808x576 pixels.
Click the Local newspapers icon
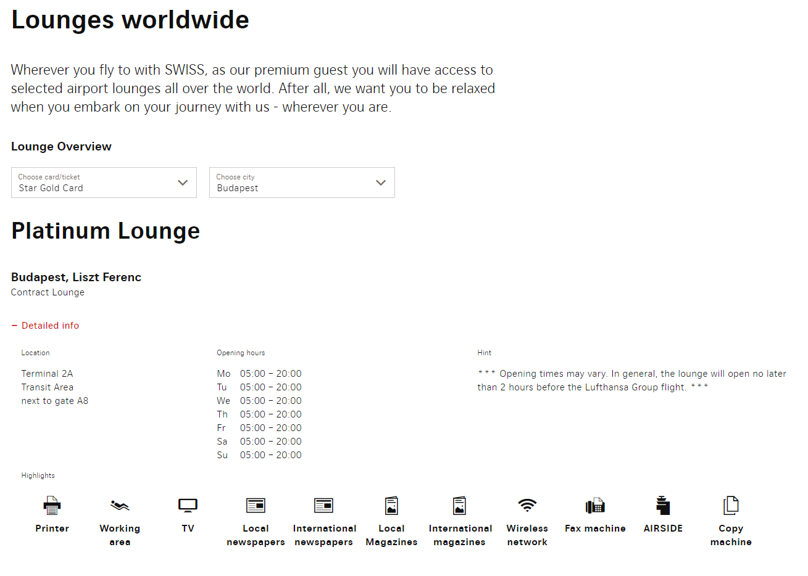[x=256, y=506]
